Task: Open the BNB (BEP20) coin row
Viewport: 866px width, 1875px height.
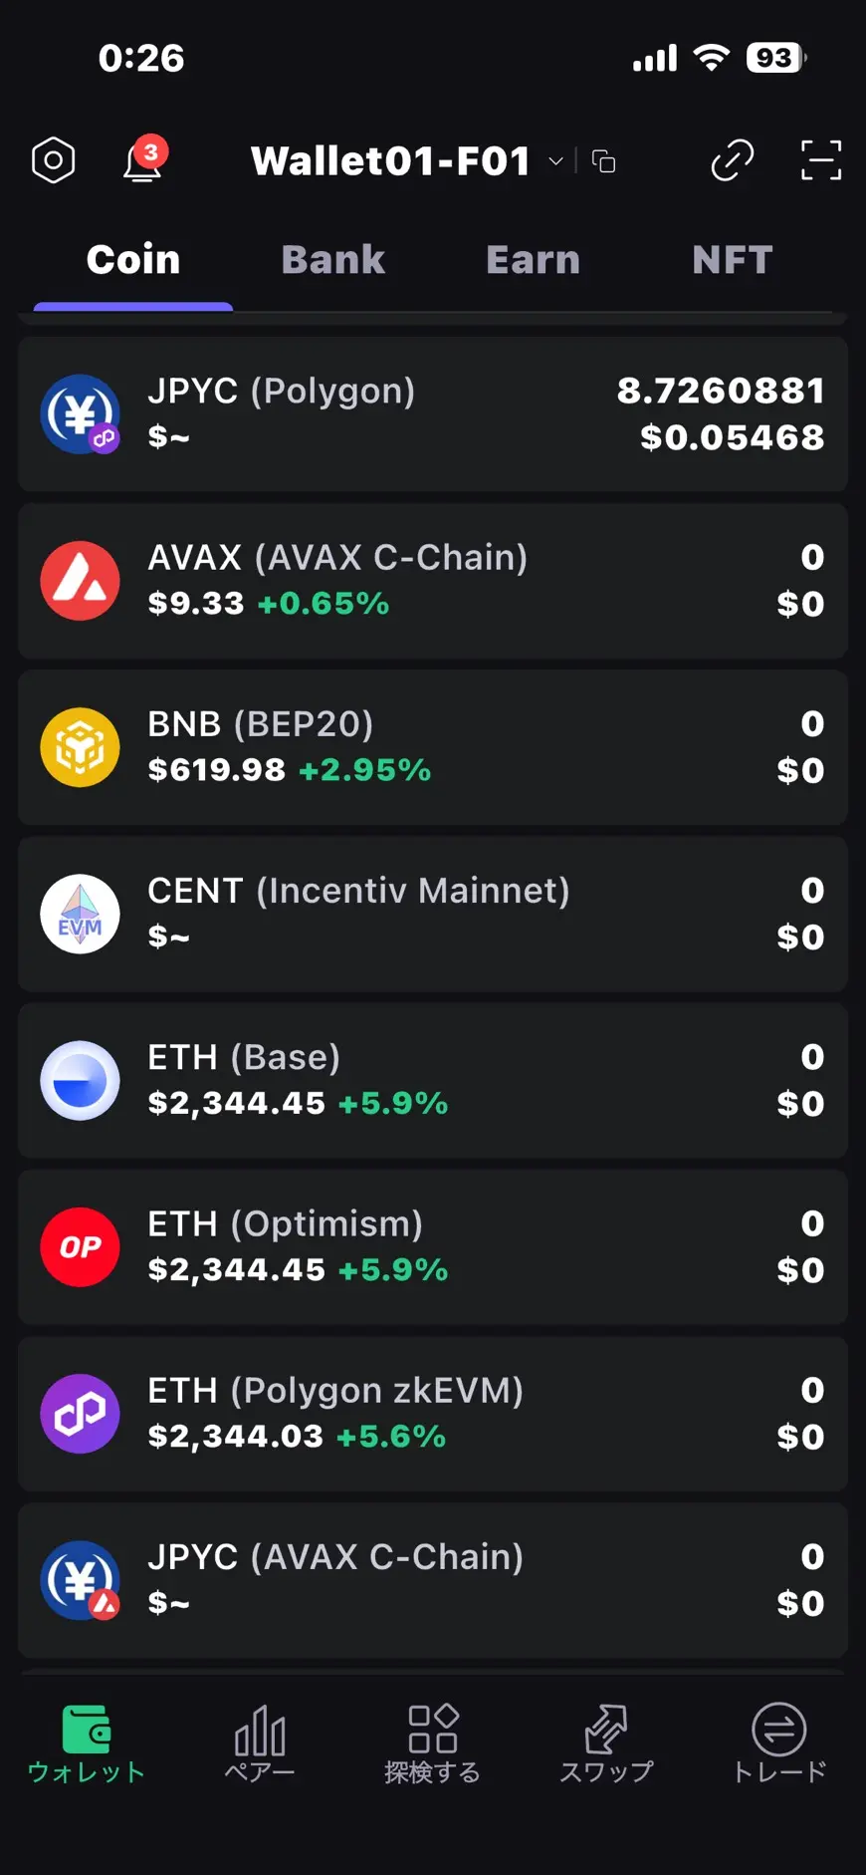Action: click(x=433, y=747)
